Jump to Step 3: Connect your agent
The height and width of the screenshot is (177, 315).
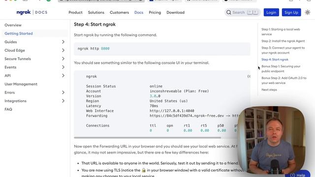point(283,50)
